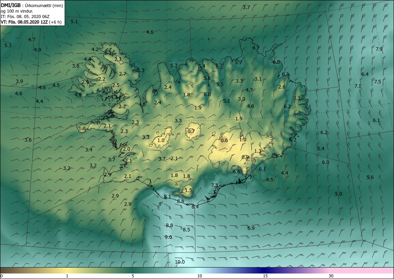Click the '7.1' value in the northeast
The height and width of the screenshot is (279, 394).
[358, 86]
